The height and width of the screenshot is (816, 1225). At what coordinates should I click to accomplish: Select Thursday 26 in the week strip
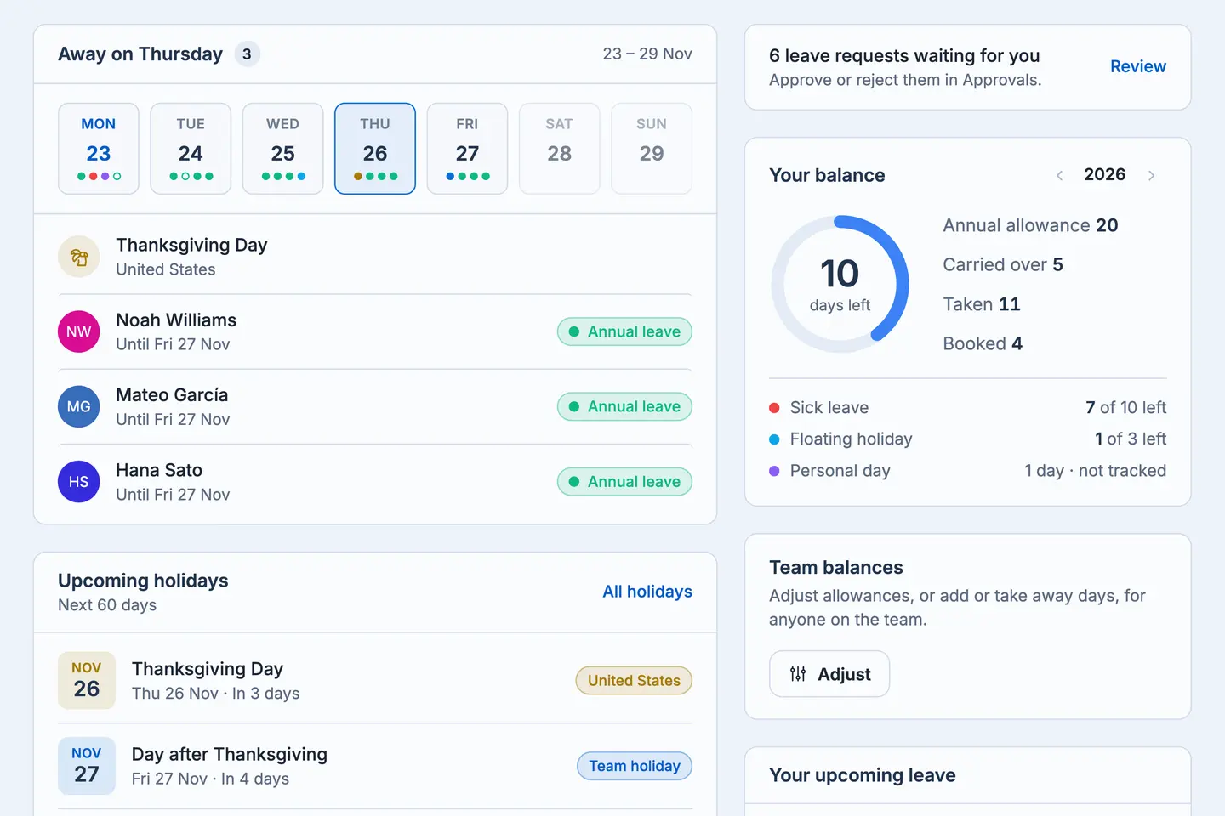(375, 149)
